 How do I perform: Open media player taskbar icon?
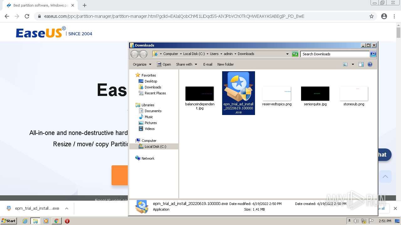[46, 221]
